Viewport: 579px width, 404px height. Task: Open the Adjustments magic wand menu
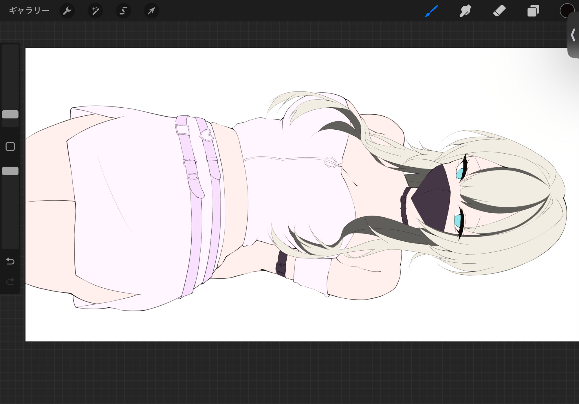point(95,11)
